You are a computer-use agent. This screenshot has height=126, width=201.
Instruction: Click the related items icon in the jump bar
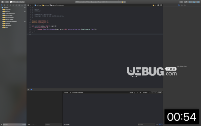pyautogui.click(x=28, y=5)
